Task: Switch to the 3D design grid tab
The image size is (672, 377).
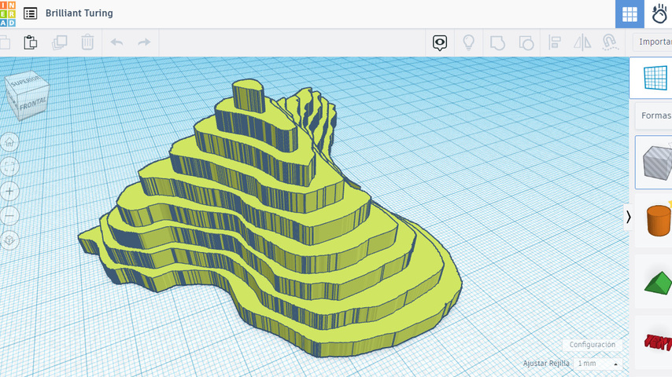Action: point(630,14)
